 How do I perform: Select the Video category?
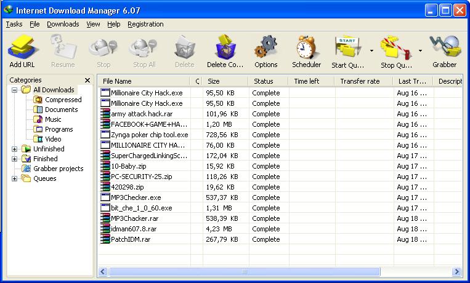click(53, 139)
